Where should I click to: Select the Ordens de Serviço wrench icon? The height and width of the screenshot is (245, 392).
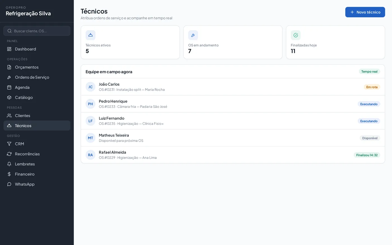[9, 77]
